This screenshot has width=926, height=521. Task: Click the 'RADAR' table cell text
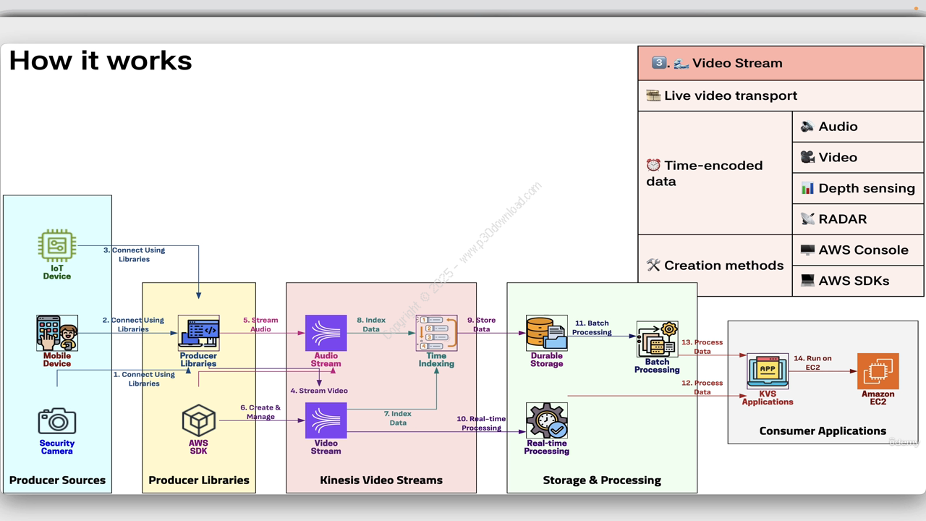tap(843, 219)
